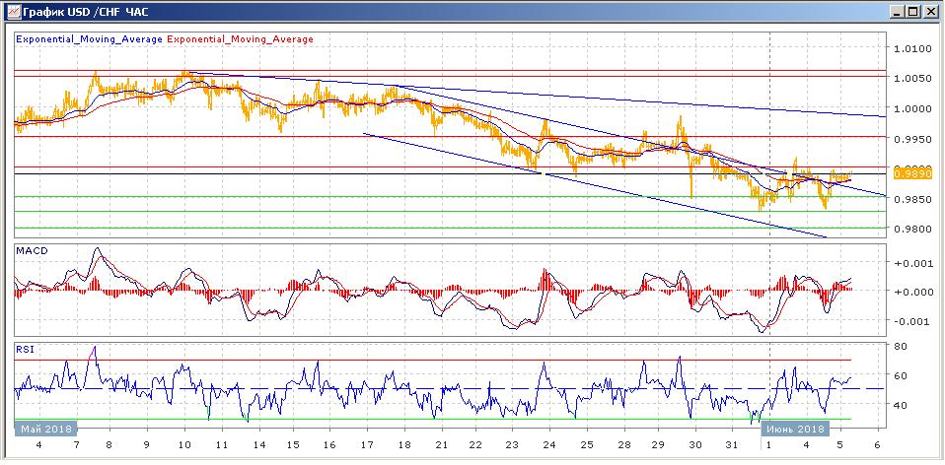Image resolution: width=945 pixels, height=465 pixels.
Task: Click the blue Exponential_Moving_Average legend label
Action: point(89,39)
